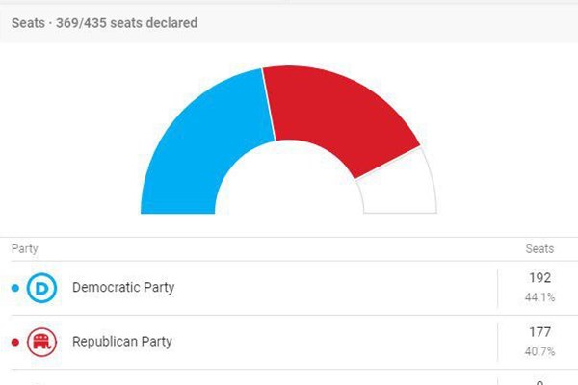Click the "369/435 seats declared" header text
This screenshot has height=385, width=578.
click(127, 22)
